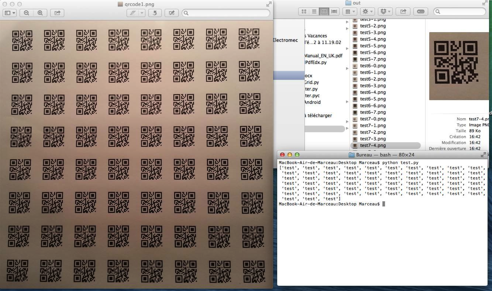Open the Dropbox dropdown in Finder toolbar
This screenshot has width=492, height=291.
(385, 11)
